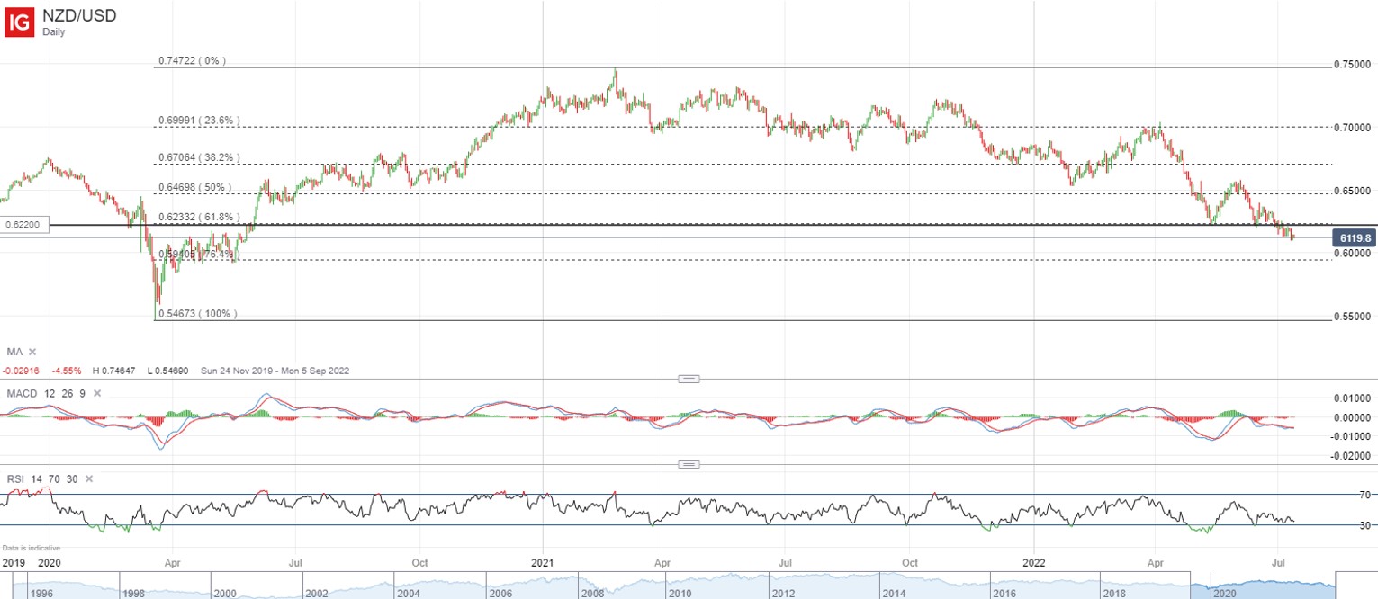Select the 0.67064 (38.2%) Fibonacci label

(x=199, y=157)
